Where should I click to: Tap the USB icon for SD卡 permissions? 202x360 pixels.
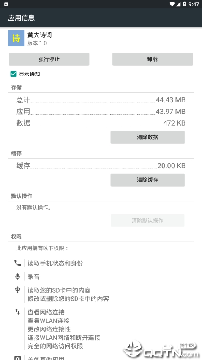click(17, 290)
